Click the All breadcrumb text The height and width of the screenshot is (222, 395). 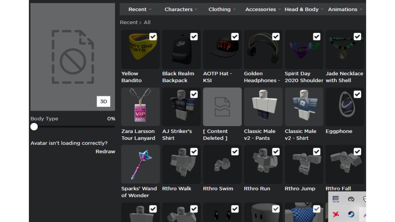(x=147, y=22)
